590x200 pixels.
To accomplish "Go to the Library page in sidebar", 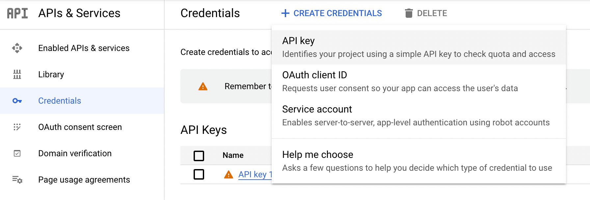I will [x=51, y=74].
